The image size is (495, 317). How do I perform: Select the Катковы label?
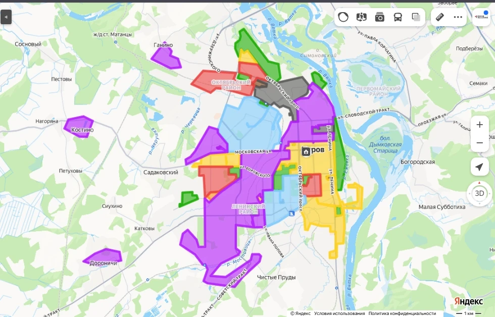click(144, 228)
